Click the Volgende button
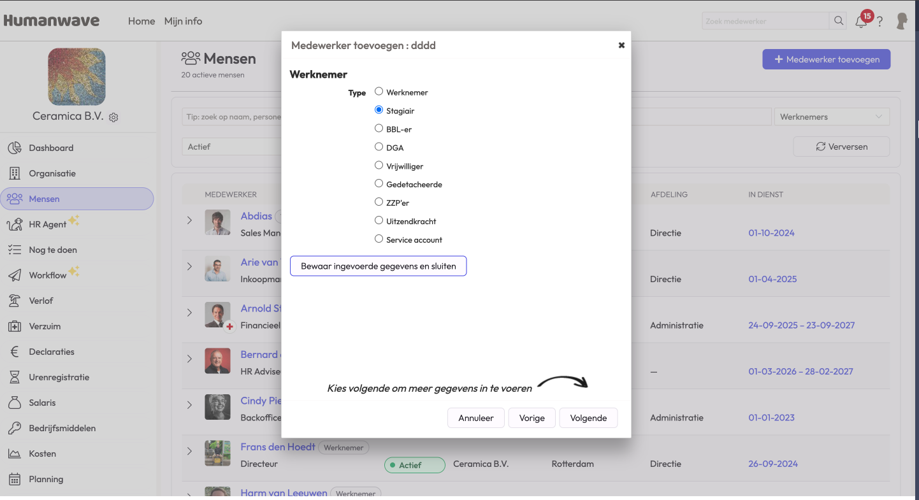Screen dimensions: 919x500 coord(588,418)
